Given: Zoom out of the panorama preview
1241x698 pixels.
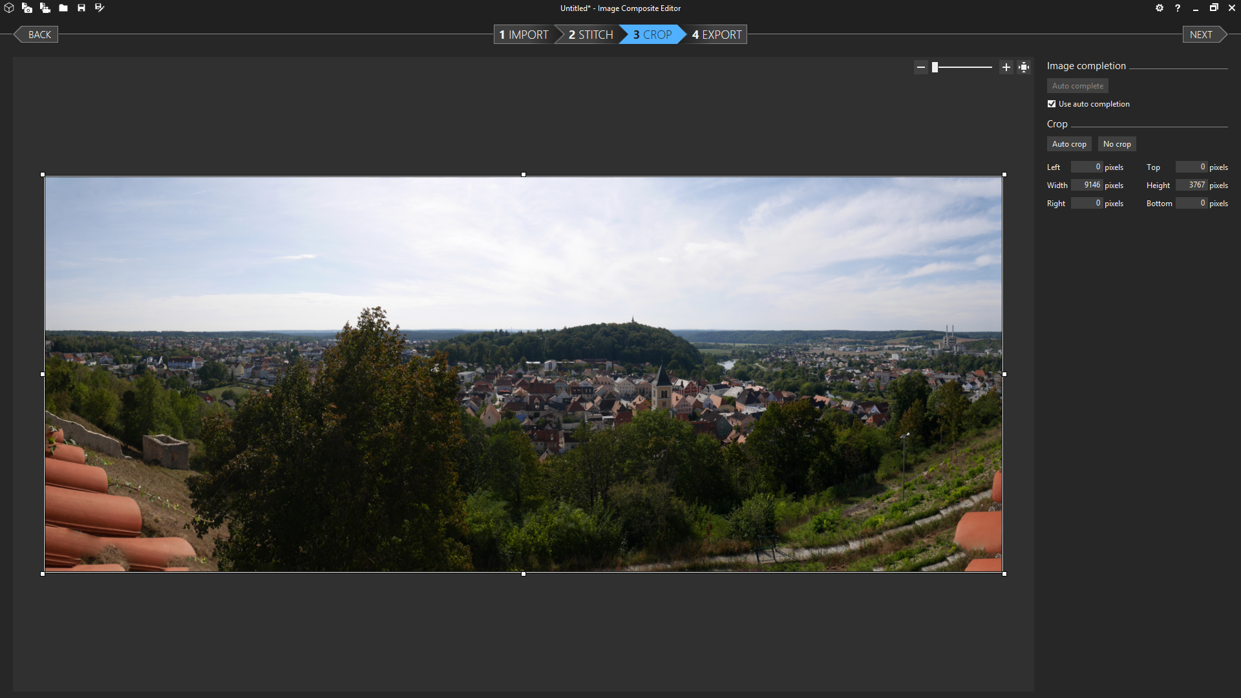Looking at the screenshot, I should point(922,67).
